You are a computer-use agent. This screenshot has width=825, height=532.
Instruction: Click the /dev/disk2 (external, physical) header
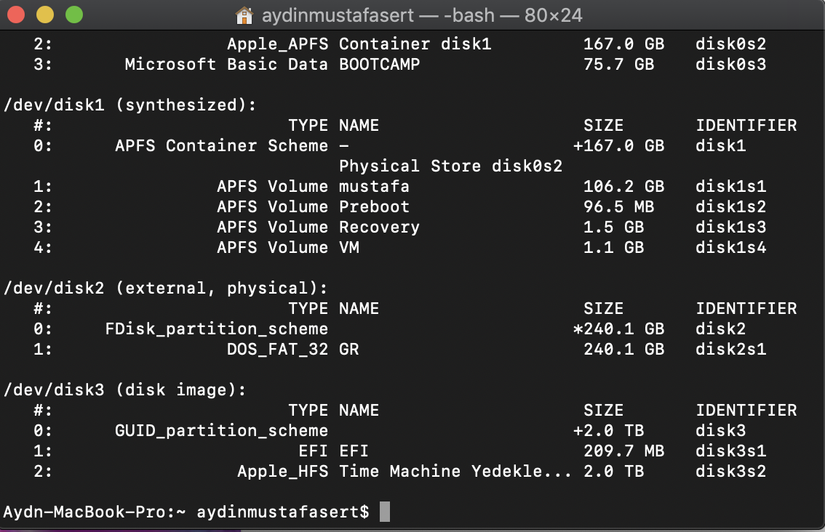[166, 288]
